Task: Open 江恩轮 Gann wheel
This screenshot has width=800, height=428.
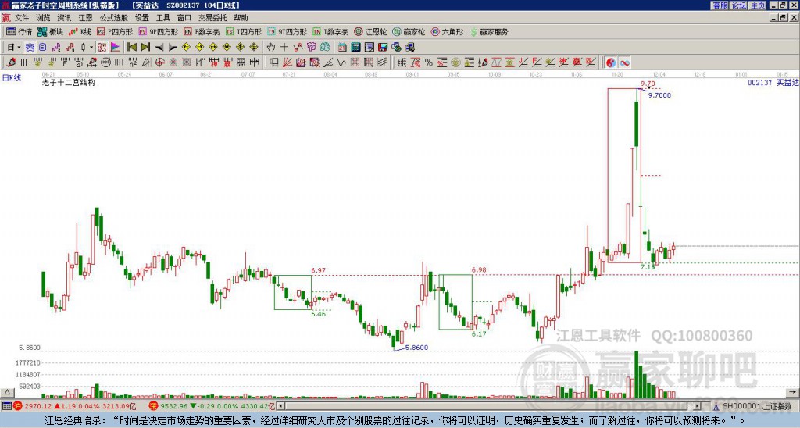Action: [370, 31]
